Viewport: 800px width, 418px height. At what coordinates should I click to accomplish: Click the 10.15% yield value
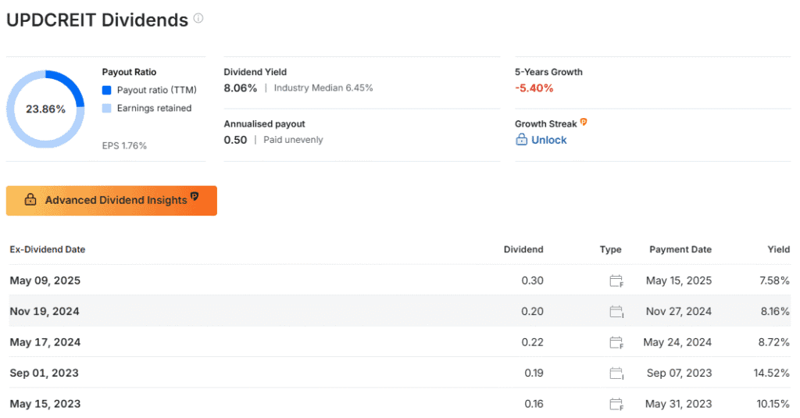pyautogui.click(x=773, y=404)
